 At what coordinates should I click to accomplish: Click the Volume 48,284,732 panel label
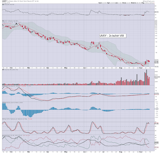(11, 70)
